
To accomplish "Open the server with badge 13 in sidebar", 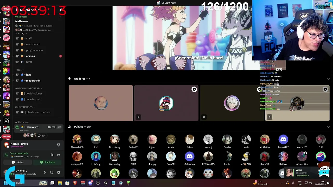I will tap(6, 112).
